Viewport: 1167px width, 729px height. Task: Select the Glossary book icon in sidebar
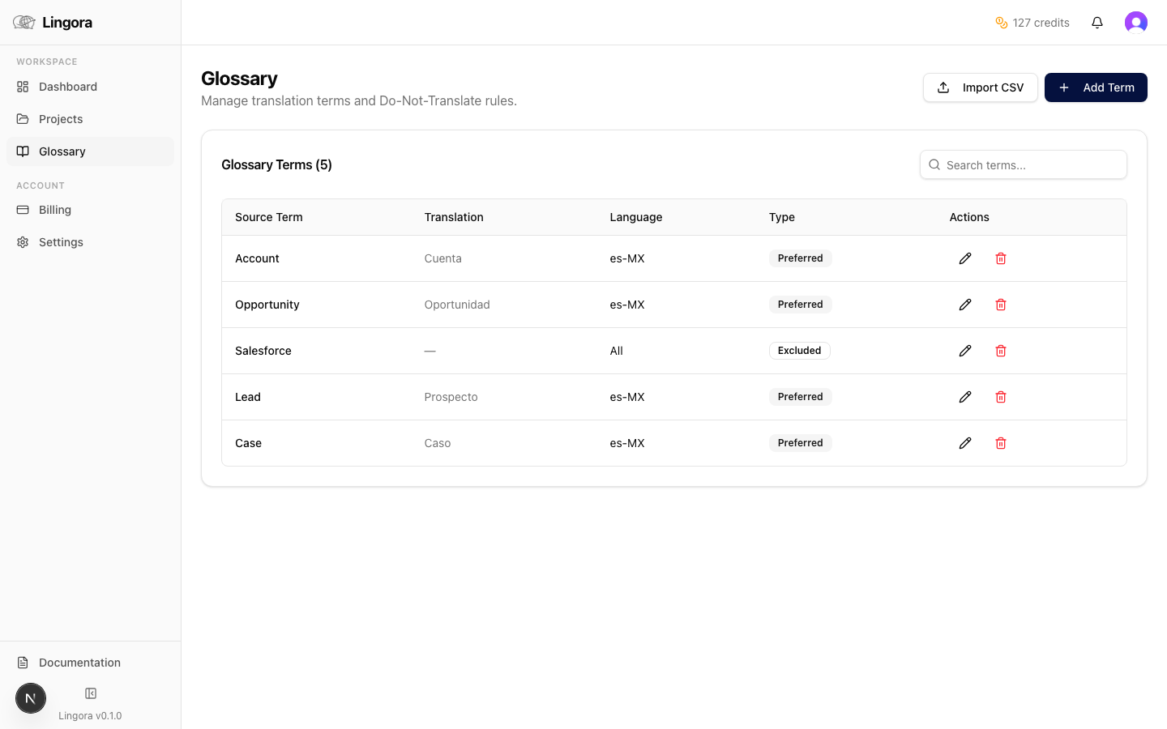click(x=23, y=151)
